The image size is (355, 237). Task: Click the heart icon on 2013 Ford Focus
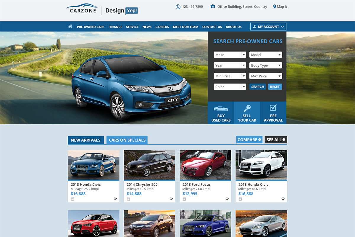(x=227, y=199)
